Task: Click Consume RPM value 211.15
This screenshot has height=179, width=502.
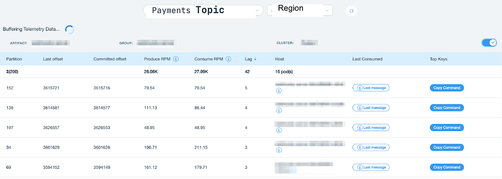Action: click(x=201, y=147)
